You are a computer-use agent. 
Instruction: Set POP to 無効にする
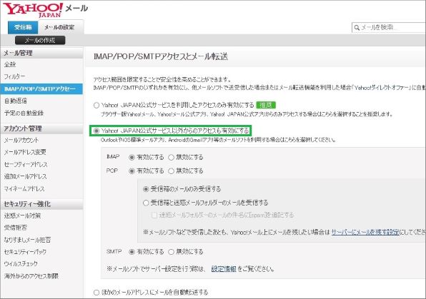(x=171, y=171)
